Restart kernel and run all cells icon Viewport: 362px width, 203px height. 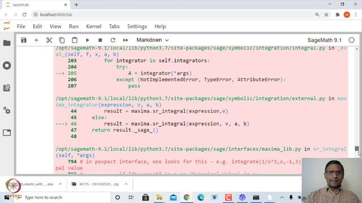(126, 40)
